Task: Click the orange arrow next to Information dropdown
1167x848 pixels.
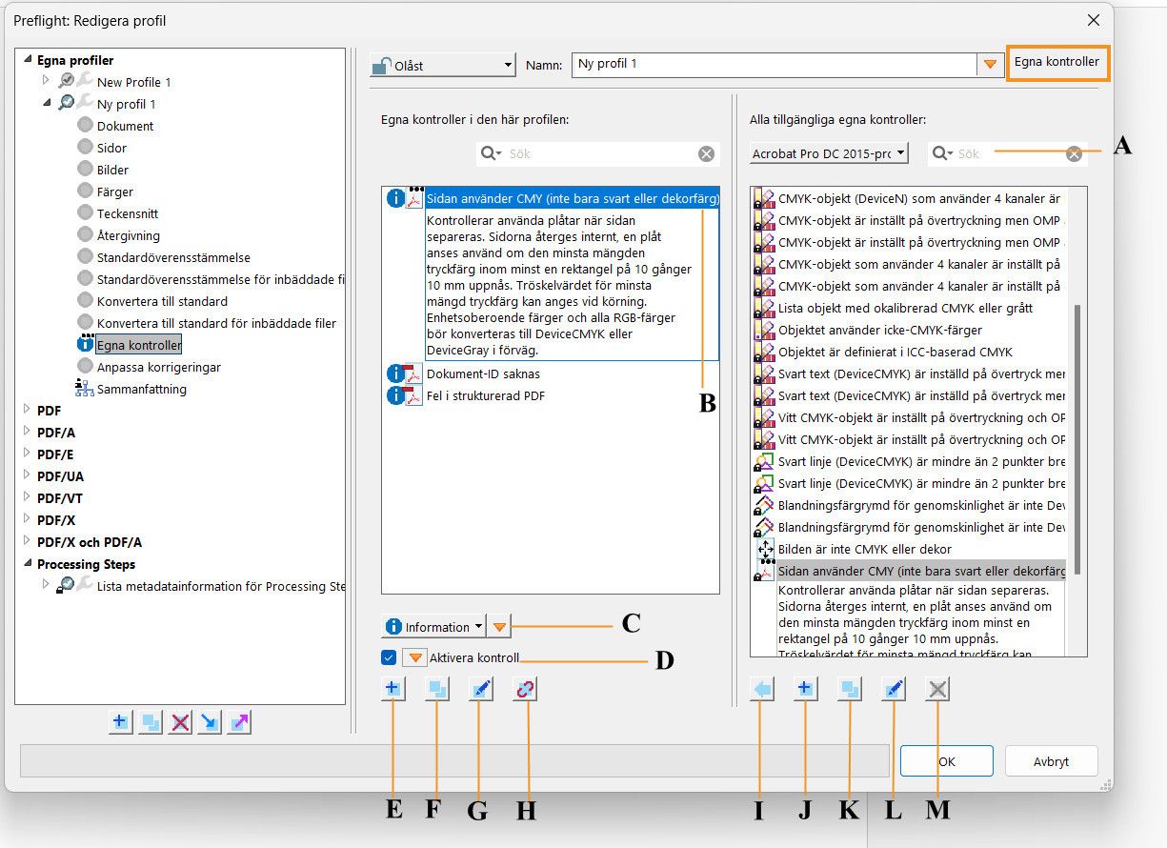Action: tap(500, 626)
